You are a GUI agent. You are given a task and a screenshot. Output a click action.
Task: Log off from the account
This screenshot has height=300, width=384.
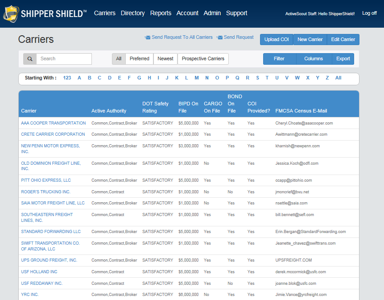point(369,13)
